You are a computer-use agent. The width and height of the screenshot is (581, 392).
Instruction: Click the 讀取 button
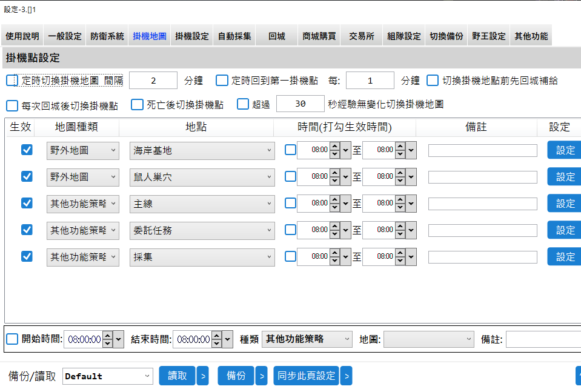tap(177, 376)
